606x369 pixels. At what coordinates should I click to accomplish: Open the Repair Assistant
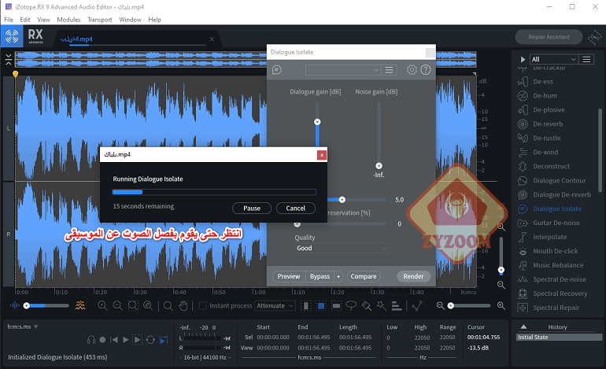[549, 37]
